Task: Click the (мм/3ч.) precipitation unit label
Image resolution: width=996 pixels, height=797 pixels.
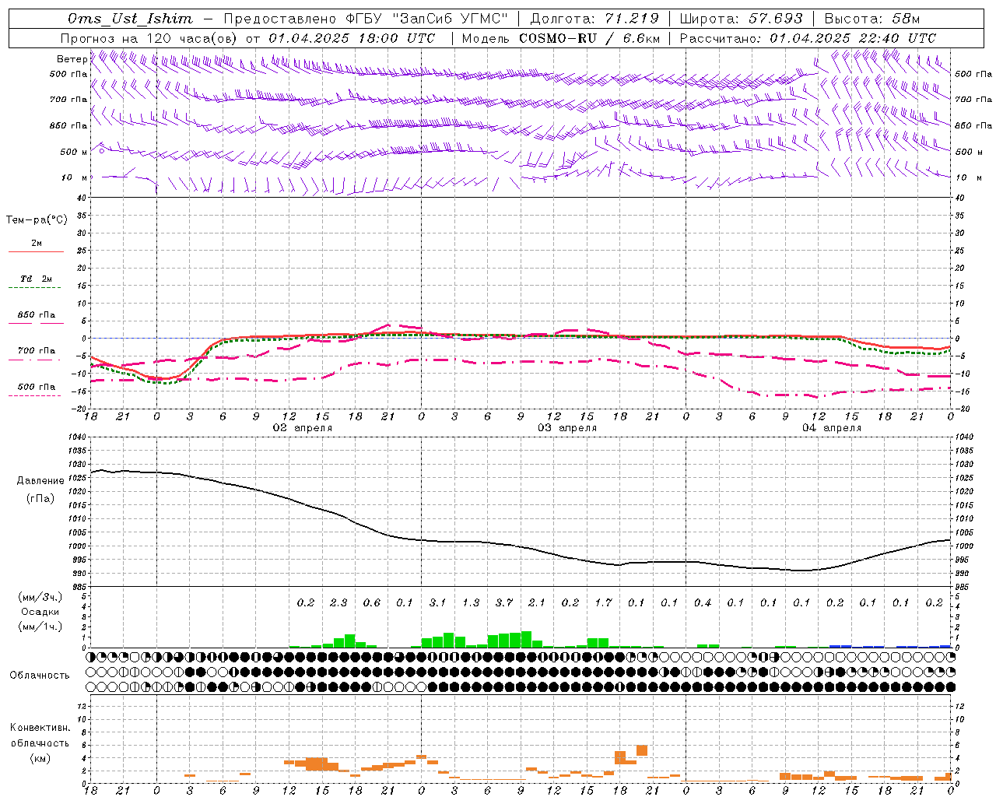Action: 40,597
